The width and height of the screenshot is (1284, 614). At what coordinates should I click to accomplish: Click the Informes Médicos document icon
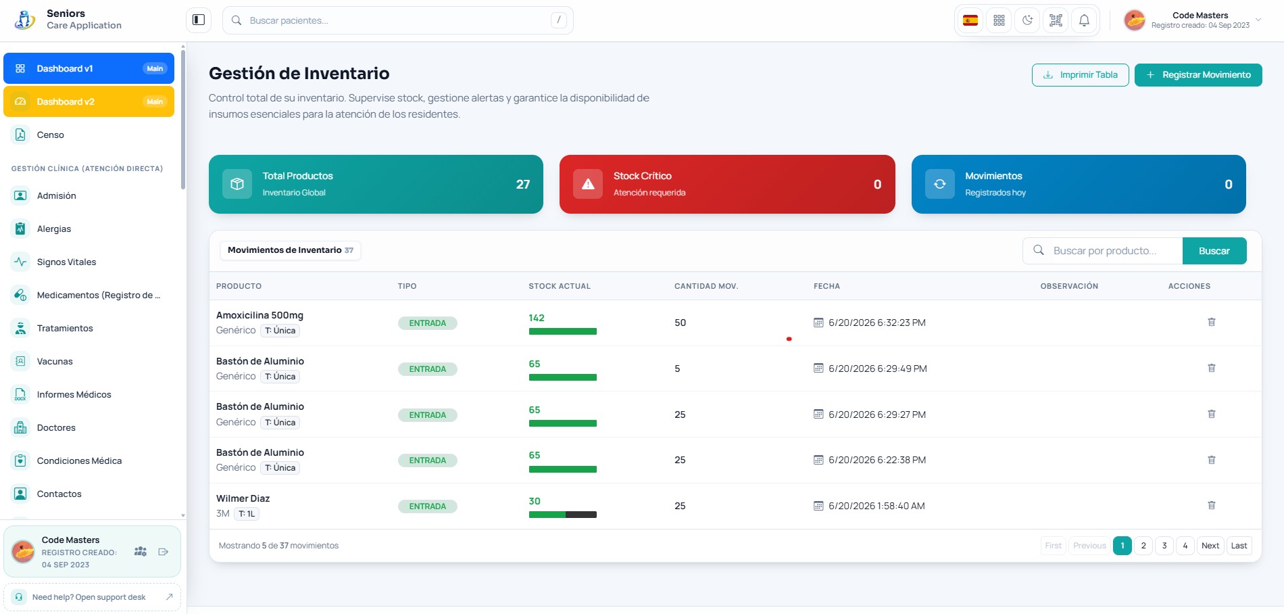(20, 394)
